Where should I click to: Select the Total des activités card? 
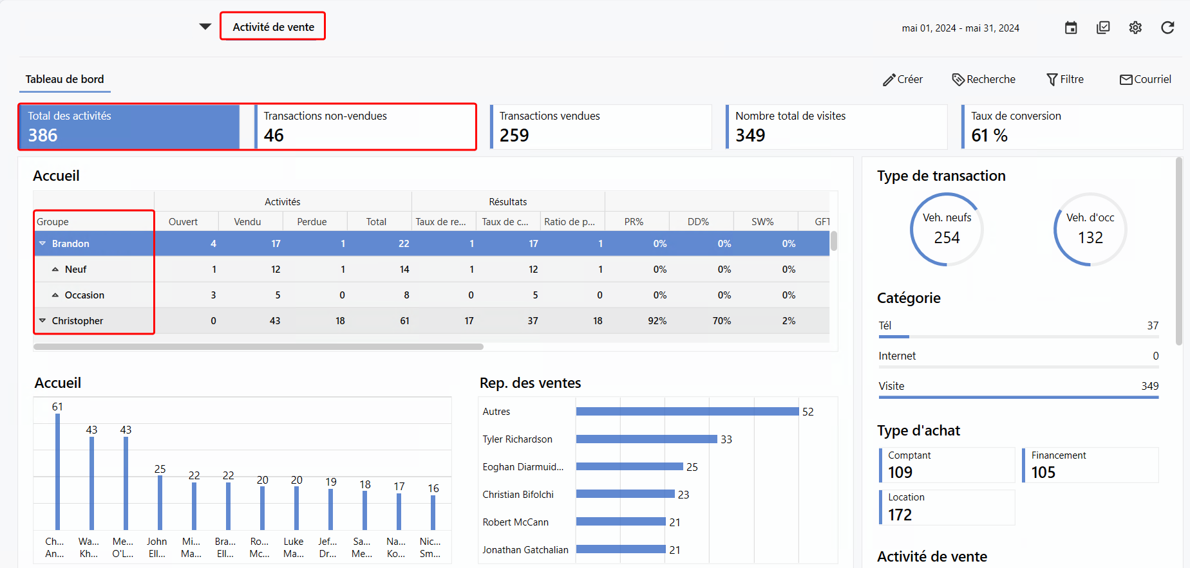coord(129,127)
